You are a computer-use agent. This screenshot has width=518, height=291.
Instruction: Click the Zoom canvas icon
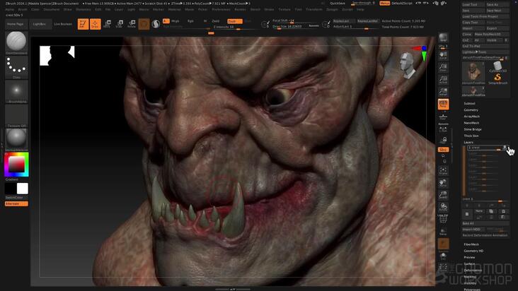[x=443, y=68]
